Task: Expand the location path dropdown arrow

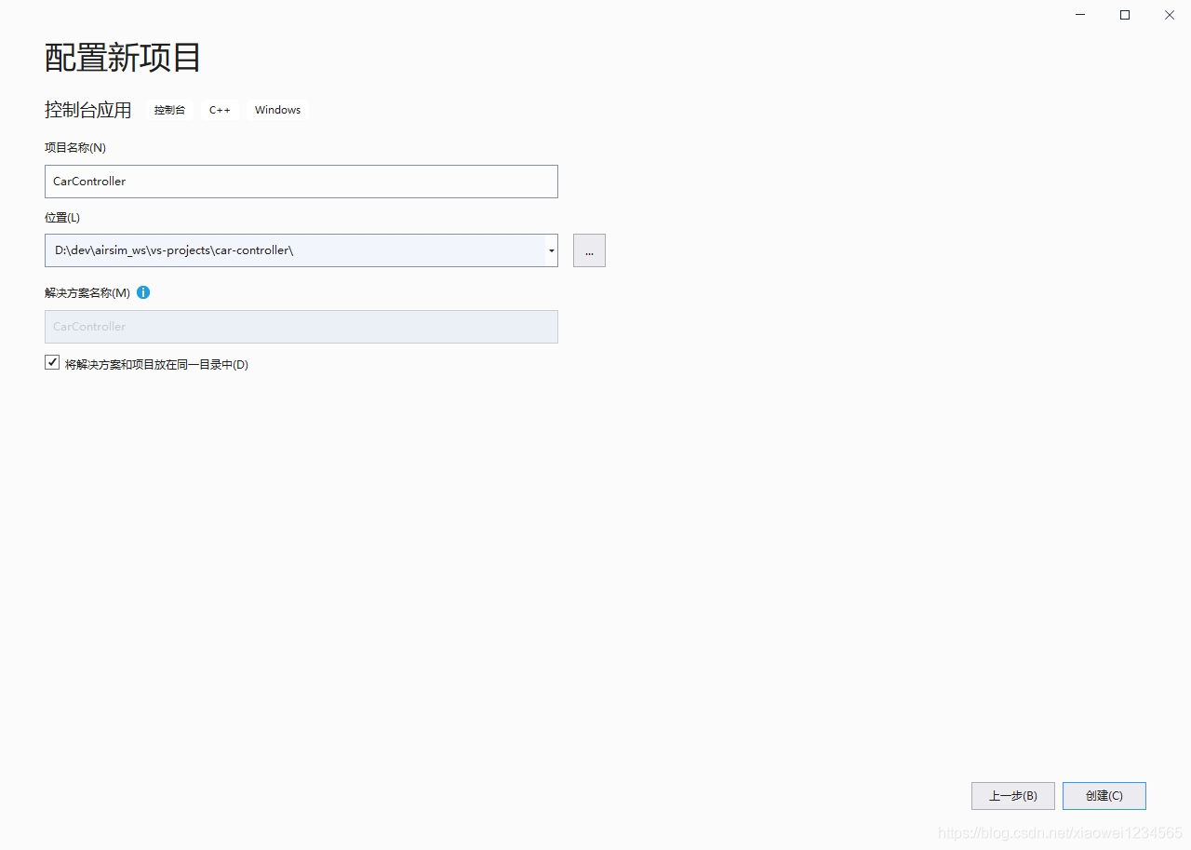Action: [x=552, y=250]
